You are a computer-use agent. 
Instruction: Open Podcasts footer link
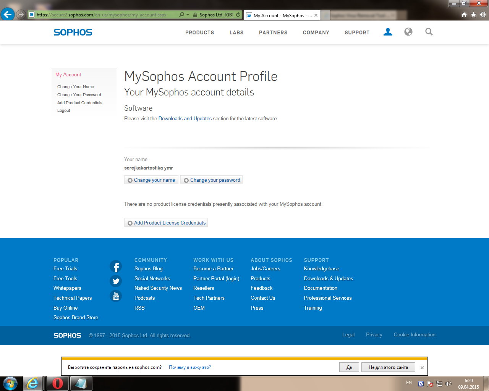[x=145, y=298]
